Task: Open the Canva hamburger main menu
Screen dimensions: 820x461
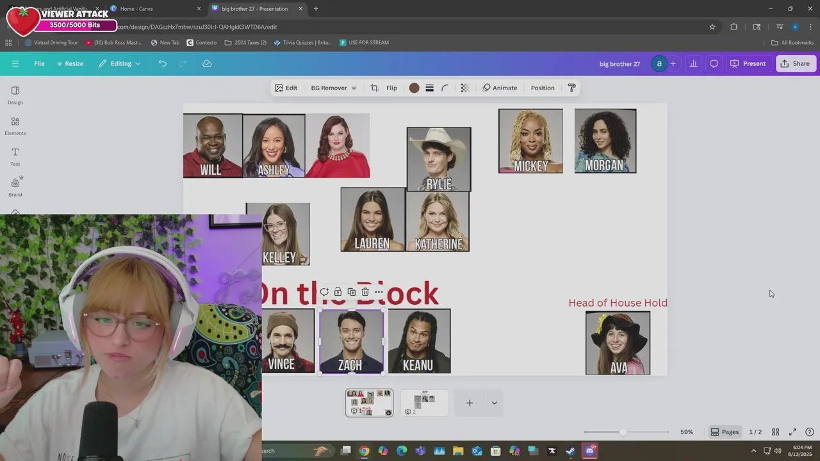Action: tap(15, 63)
